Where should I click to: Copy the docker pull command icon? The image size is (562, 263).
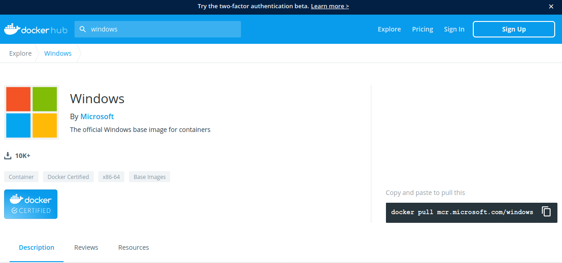[546, 212]
